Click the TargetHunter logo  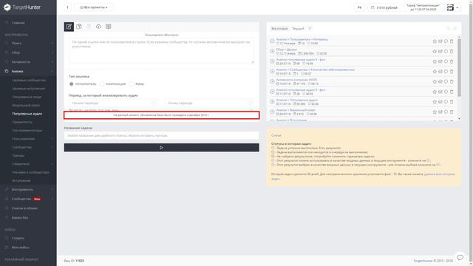pos(22,7)
